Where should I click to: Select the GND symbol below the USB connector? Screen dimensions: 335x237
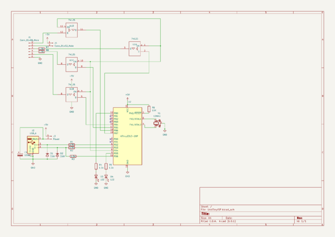click(33, 165)
